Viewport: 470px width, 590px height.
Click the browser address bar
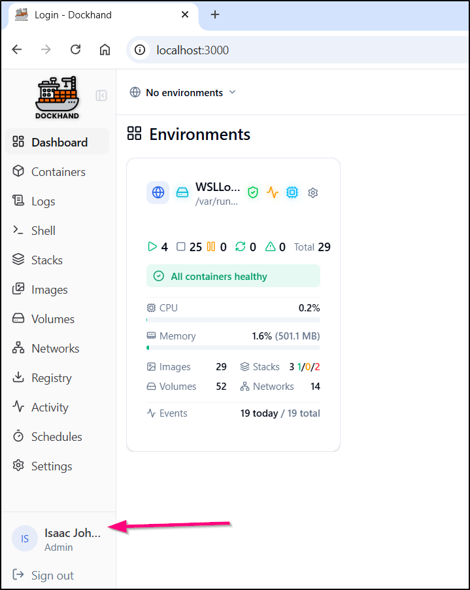294,50
